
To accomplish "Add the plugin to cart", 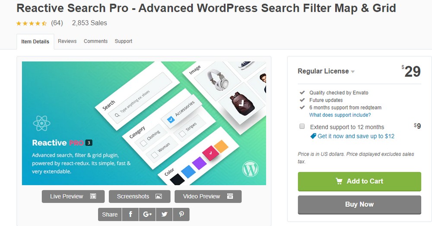I will pos(359,181).
